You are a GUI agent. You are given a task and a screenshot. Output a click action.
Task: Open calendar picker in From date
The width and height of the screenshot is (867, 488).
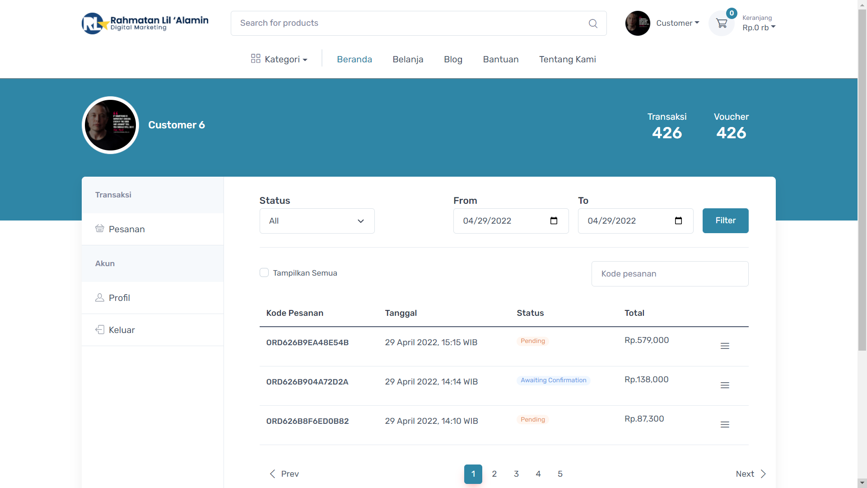click(x=554, y=221)
